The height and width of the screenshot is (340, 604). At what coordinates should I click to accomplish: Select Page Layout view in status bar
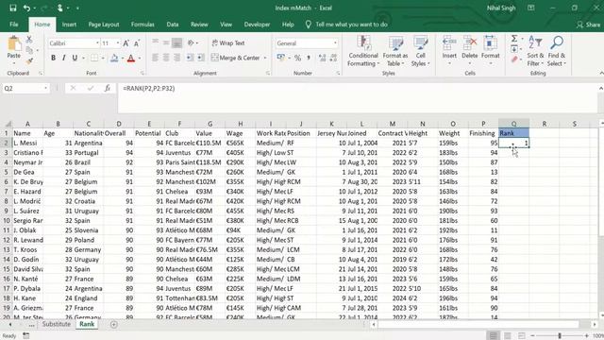[x=508, y=336]
